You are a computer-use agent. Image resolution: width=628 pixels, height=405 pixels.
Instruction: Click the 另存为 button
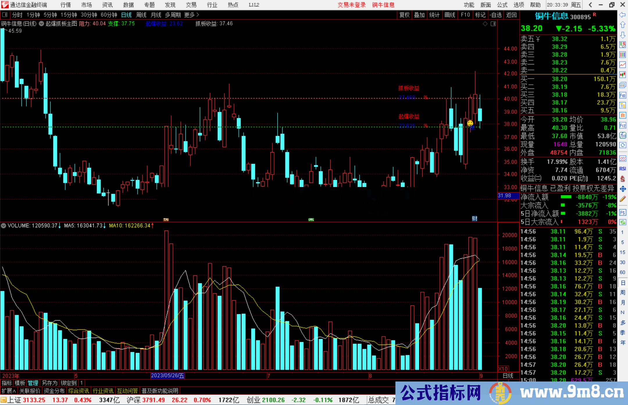tap(49, 383)
